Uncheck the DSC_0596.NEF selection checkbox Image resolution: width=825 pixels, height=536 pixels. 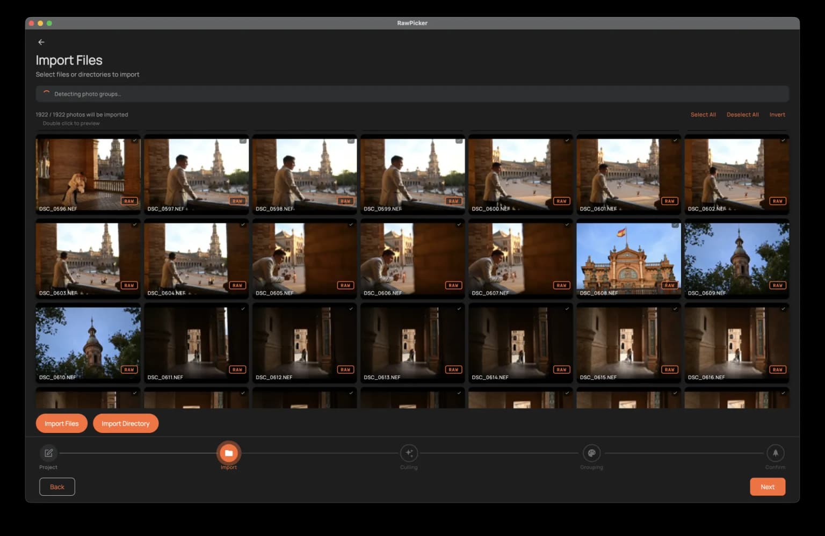pyautogui.click(x=135, y=140)
